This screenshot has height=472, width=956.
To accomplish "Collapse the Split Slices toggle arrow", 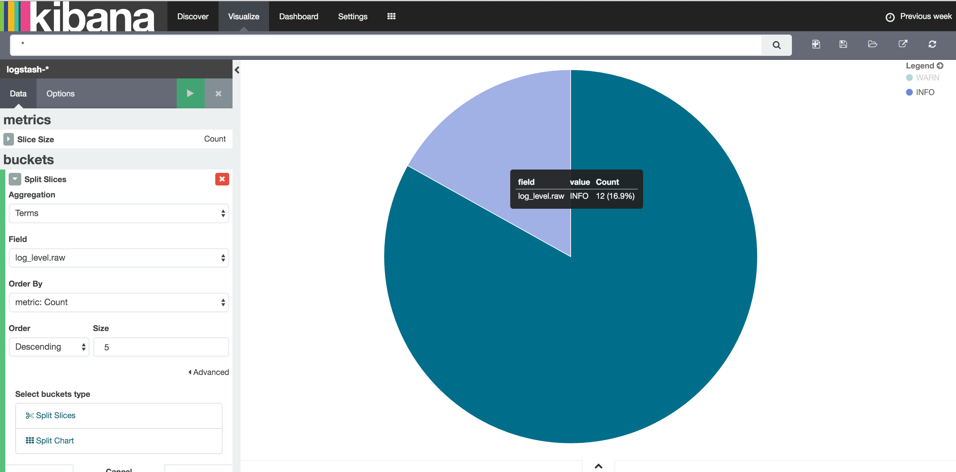I will click(x=15, y=179).
